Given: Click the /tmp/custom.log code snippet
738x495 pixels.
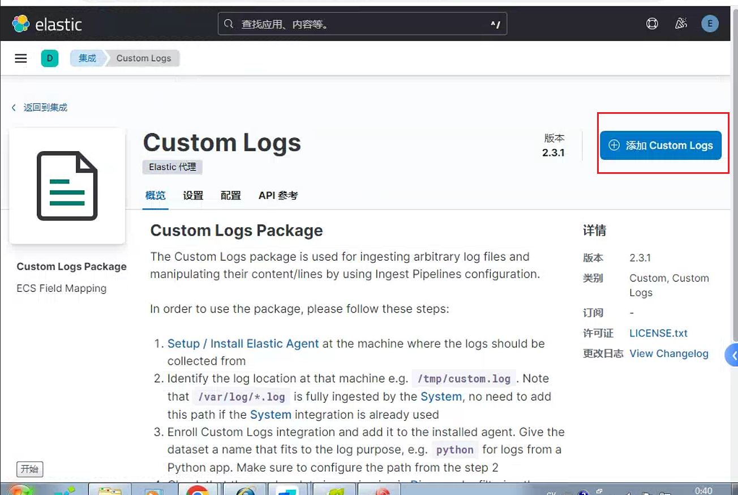Looking at the screenshot, I should pos(464,379).
